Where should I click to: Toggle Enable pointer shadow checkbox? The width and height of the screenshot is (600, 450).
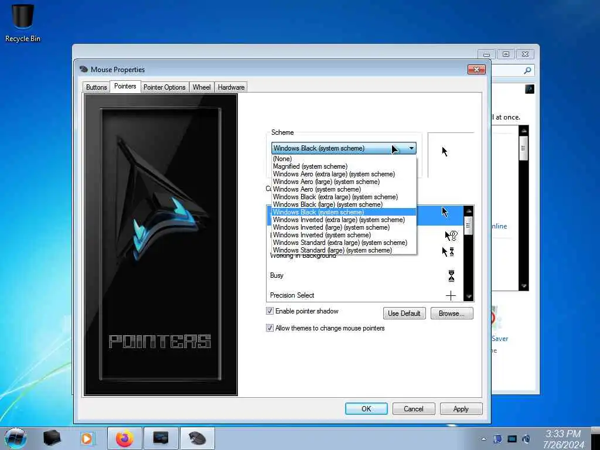(270, 311)
